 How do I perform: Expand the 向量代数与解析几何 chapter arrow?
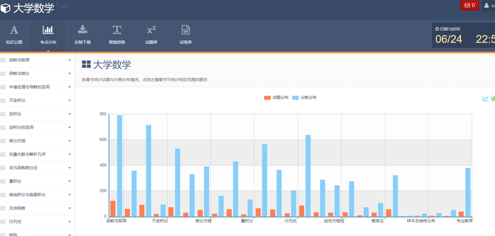coord(69,154)
